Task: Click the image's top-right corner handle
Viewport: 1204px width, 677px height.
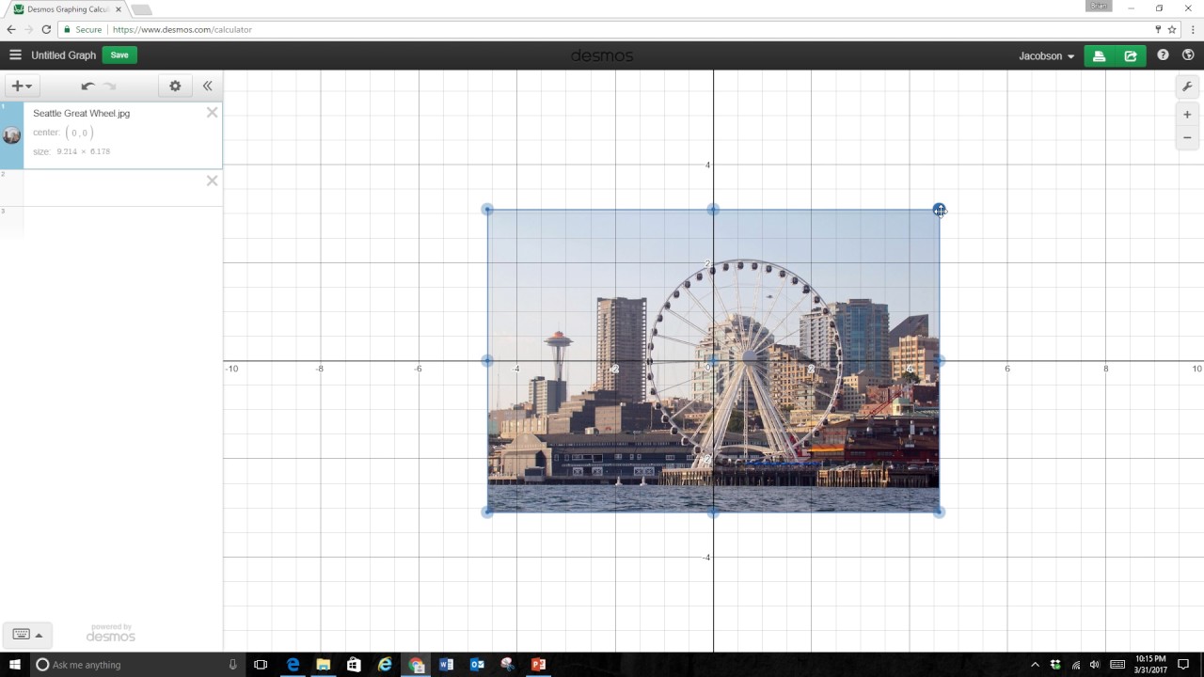Action: coord(939,210)
